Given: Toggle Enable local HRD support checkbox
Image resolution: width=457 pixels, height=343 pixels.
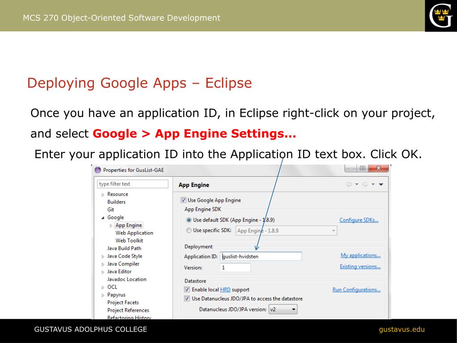Looking at the screenshot, I should click(187, 290).
